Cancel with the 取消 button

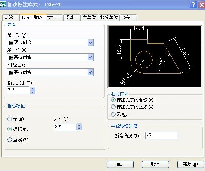tap(155, 164)
